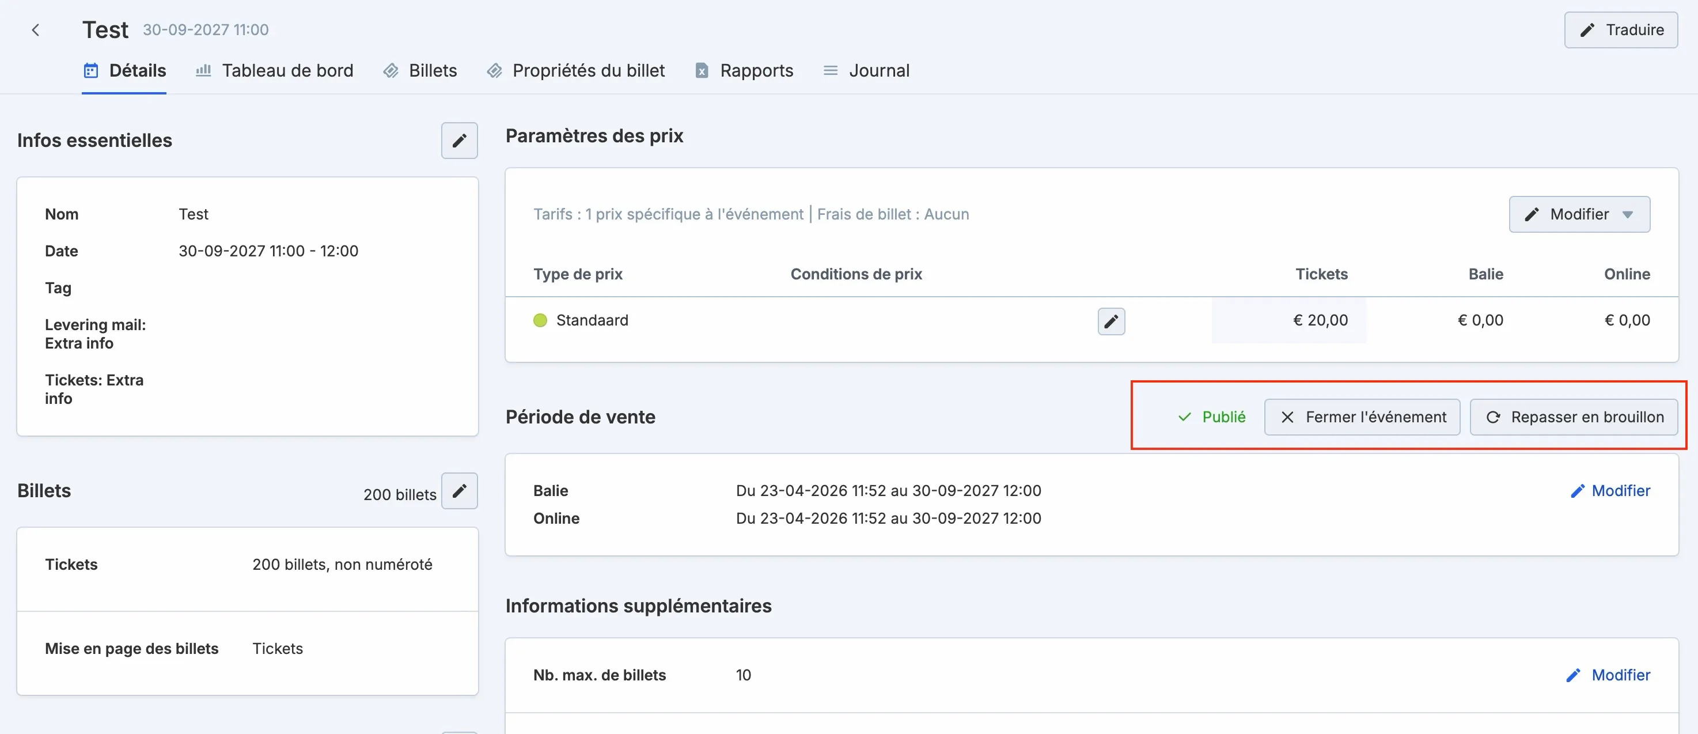Click Fermer l'événement button
1698x734 pixels.
[1362, 417]
